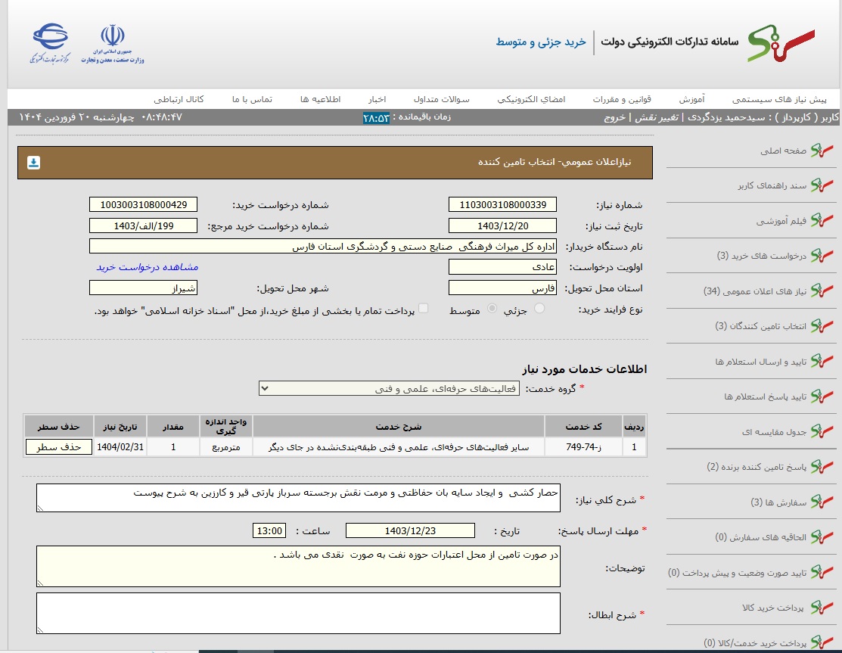842x653 pixels.
Task: Click service code cell ز-74-749
Action: tap(584, 446)
